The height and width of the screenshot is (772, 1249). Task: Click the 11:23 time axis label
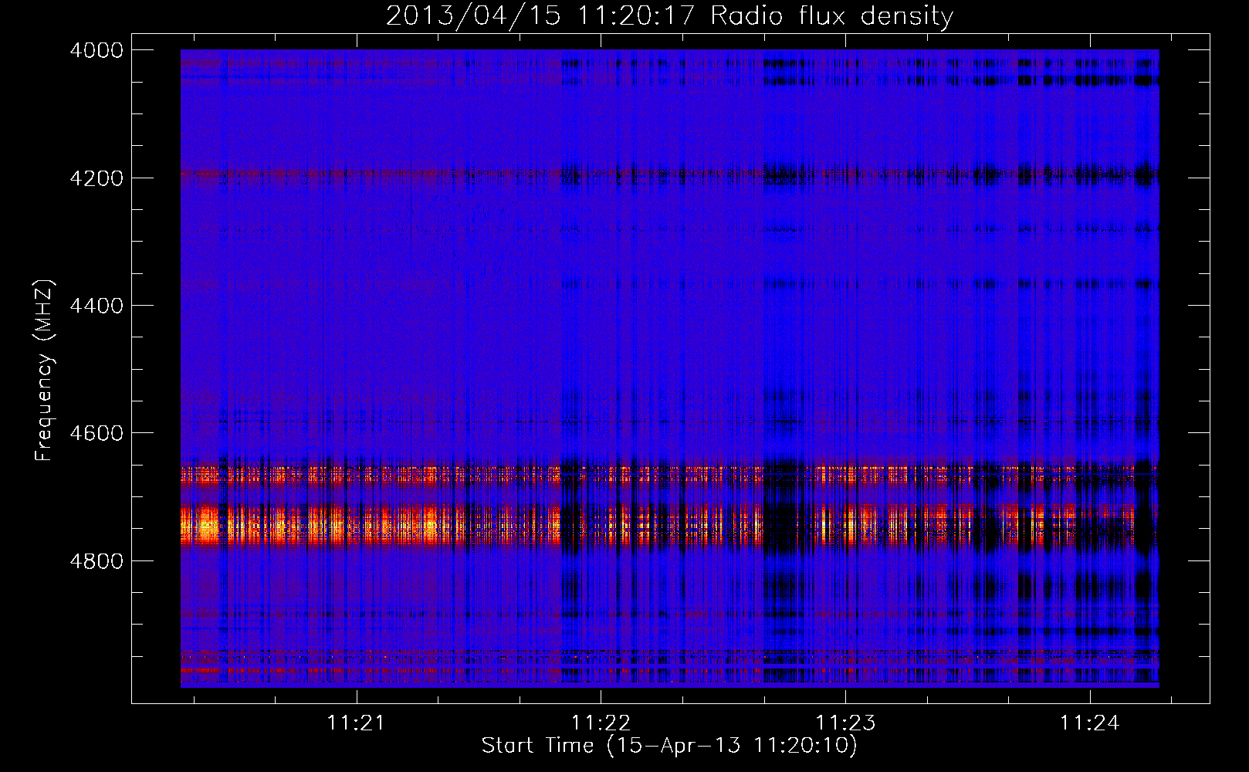click(846, 723)
